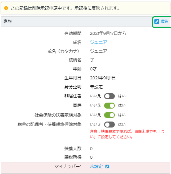The height and width of the screenshot is (174, 171).
Task: Open the blue ジュニア name link
Action: point(98,42)
